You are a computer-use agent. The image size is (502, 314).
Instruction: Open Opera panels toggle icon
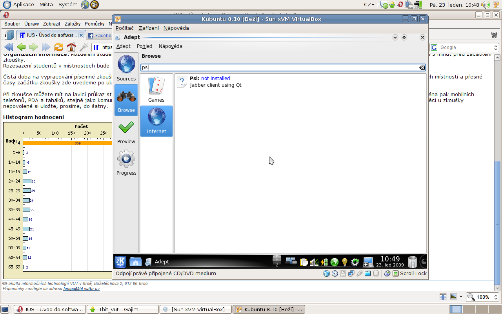coord(9,35)
